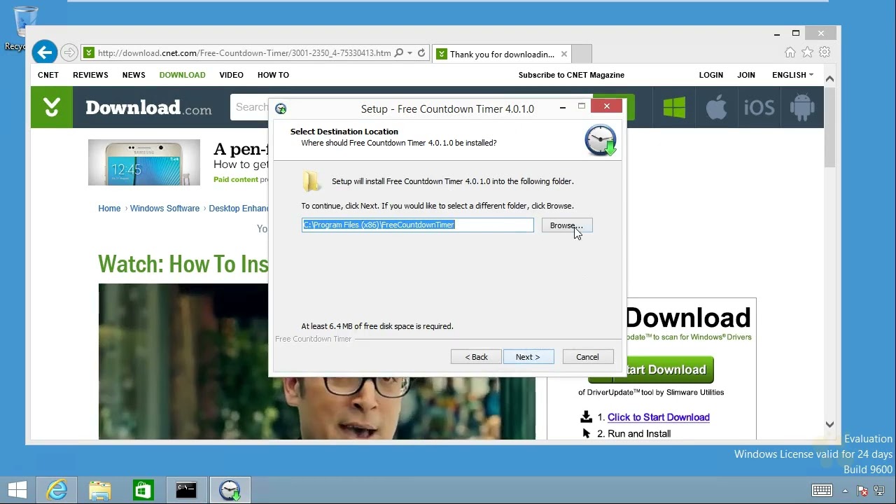Viewport: 896px width, 504px height.
Task: Open HOW TO in the top menu
Action: click(273, 75)
